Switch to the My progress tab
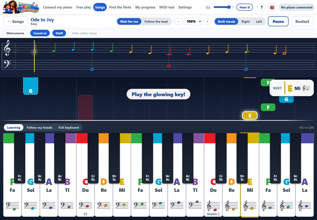The height and width of the screenshot is (220, 317). click(x=145, y=7)
